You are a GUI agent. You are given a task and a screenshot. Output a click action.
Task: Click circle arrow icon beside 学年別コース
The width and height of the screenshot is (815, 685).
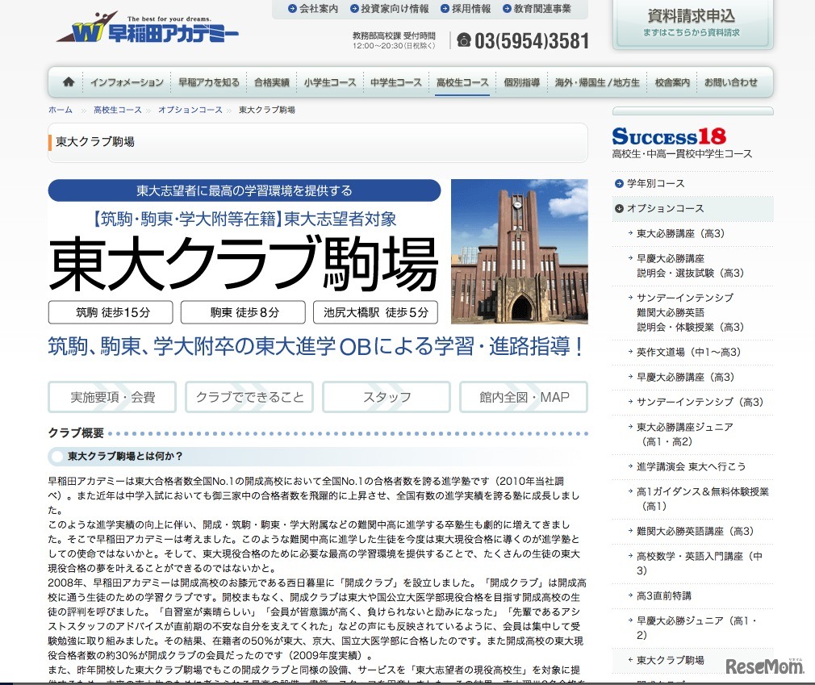[619, 183]
